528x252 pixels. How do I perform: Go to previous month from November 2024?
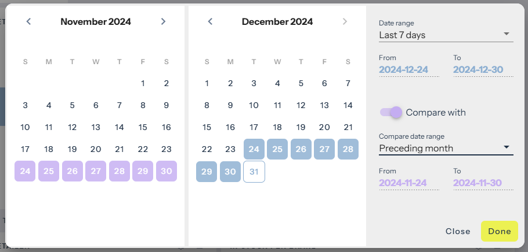[28, 22]
